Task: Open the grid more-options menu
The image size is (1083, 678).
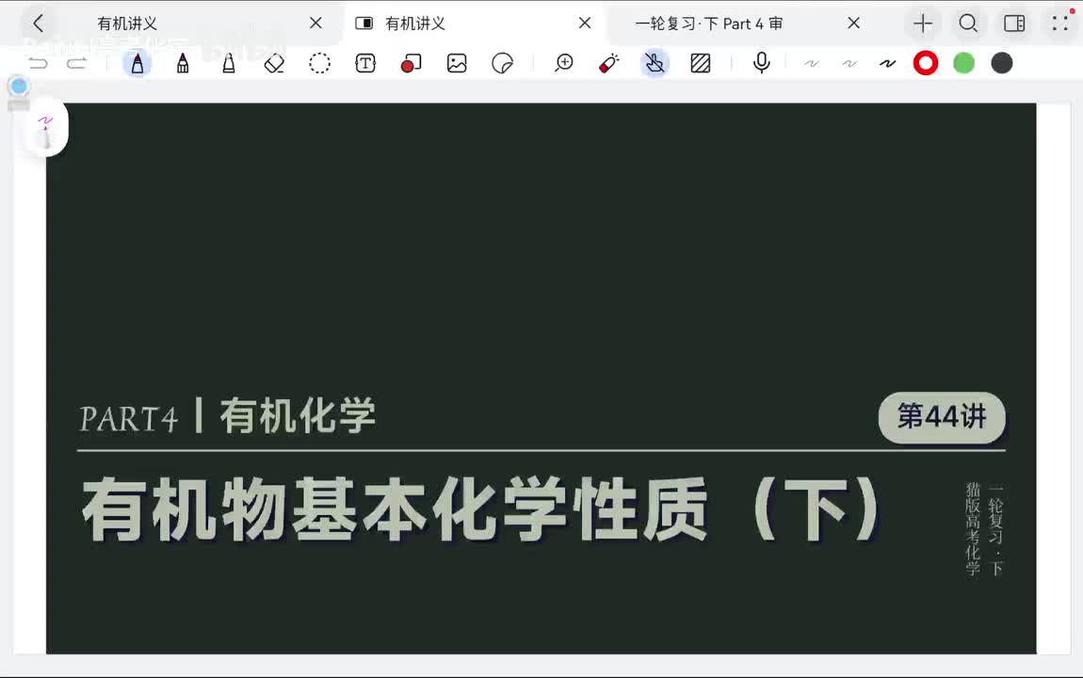Action: tap(1061, 24)
